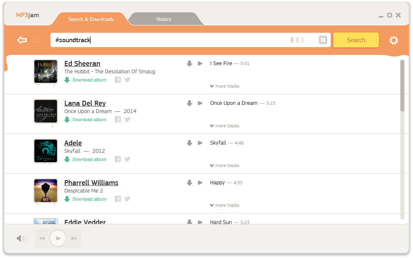Select the Despicable Me 2 cover thumbnail
Viewport: 413px width, 258px height.
point(45,190)
